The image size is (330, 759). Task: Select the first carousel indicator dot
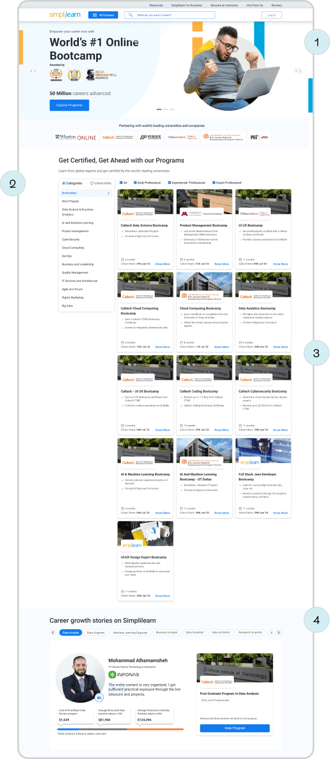[x=159, y=109]
